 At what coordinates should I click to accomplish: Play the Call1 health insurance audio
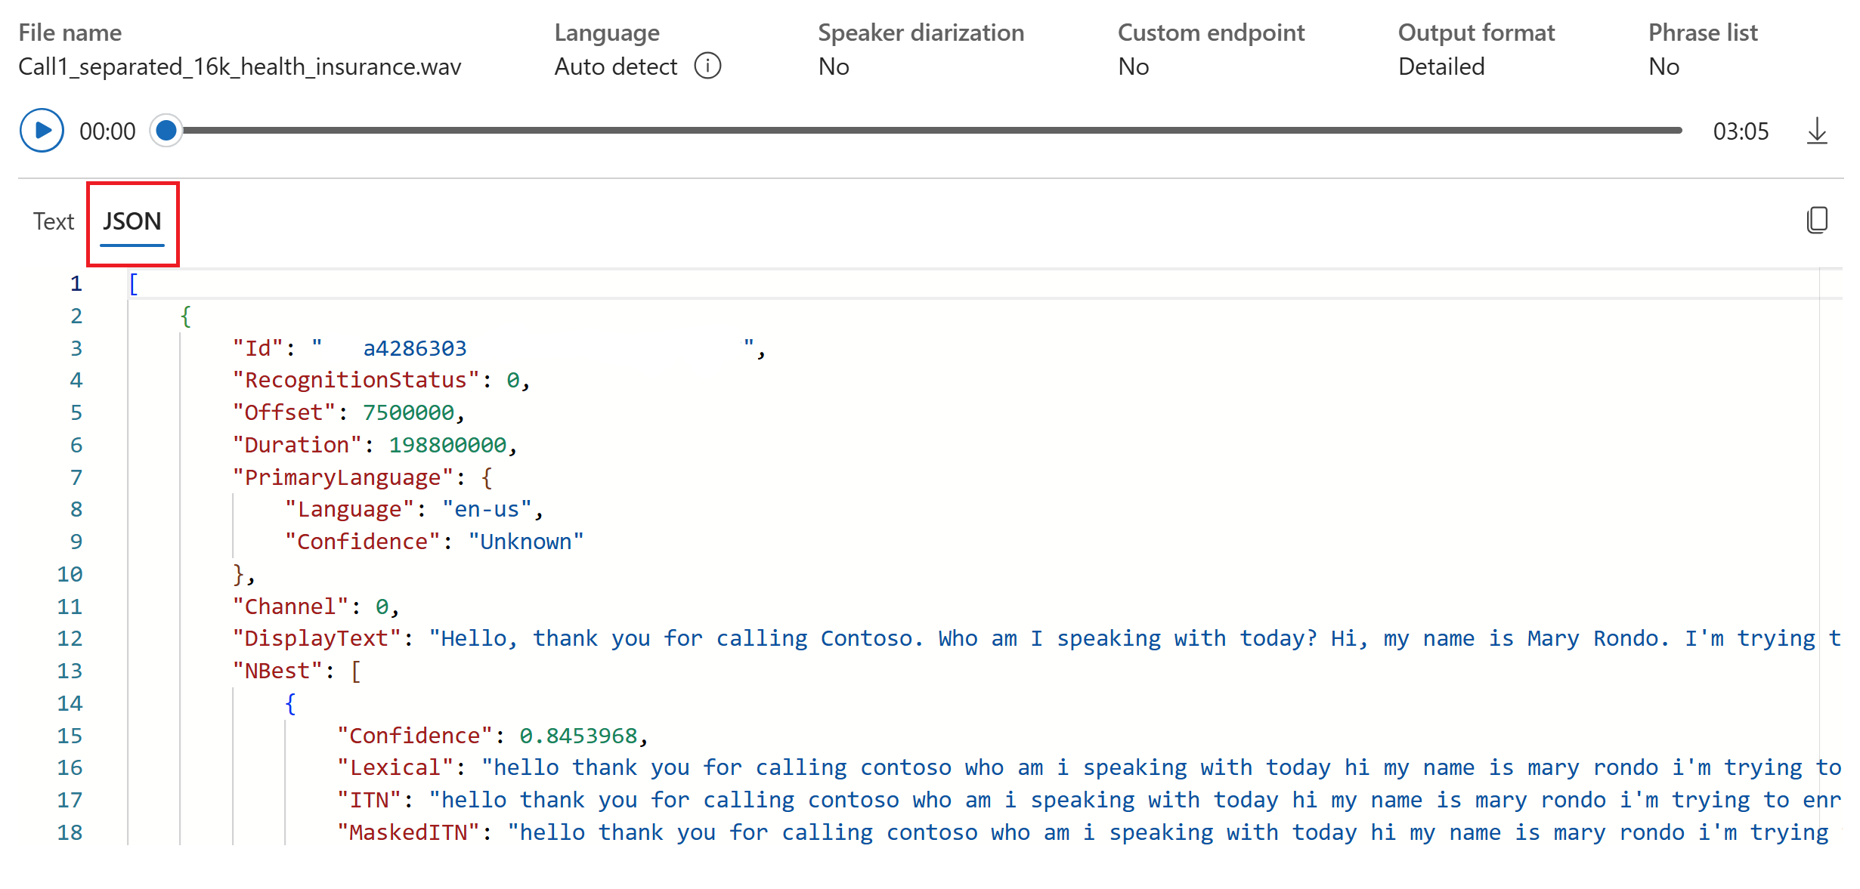[42, 130]
